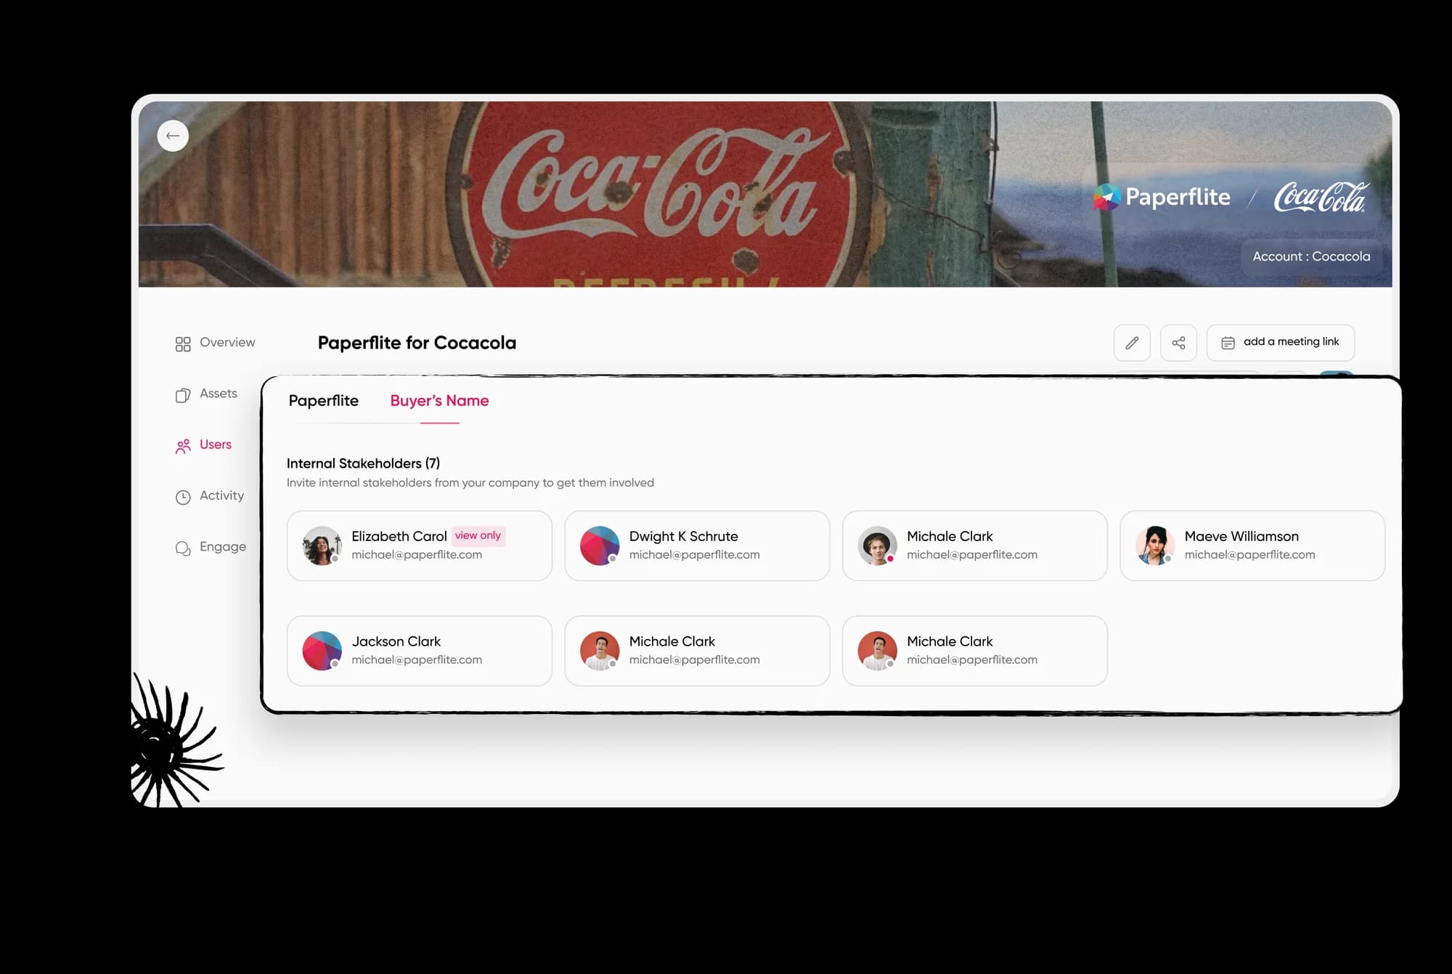Click the Coca-Cola logo beside Paperflite
1452x974 pixels.
[x=1321, y=198]
